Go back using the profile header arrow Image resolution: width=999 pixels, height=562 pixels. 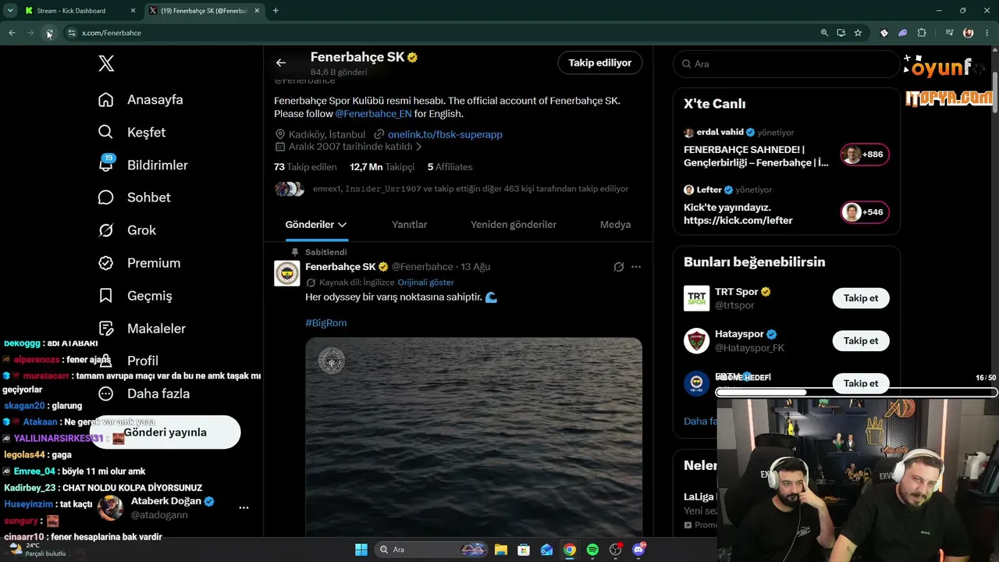tap(281, 63)
